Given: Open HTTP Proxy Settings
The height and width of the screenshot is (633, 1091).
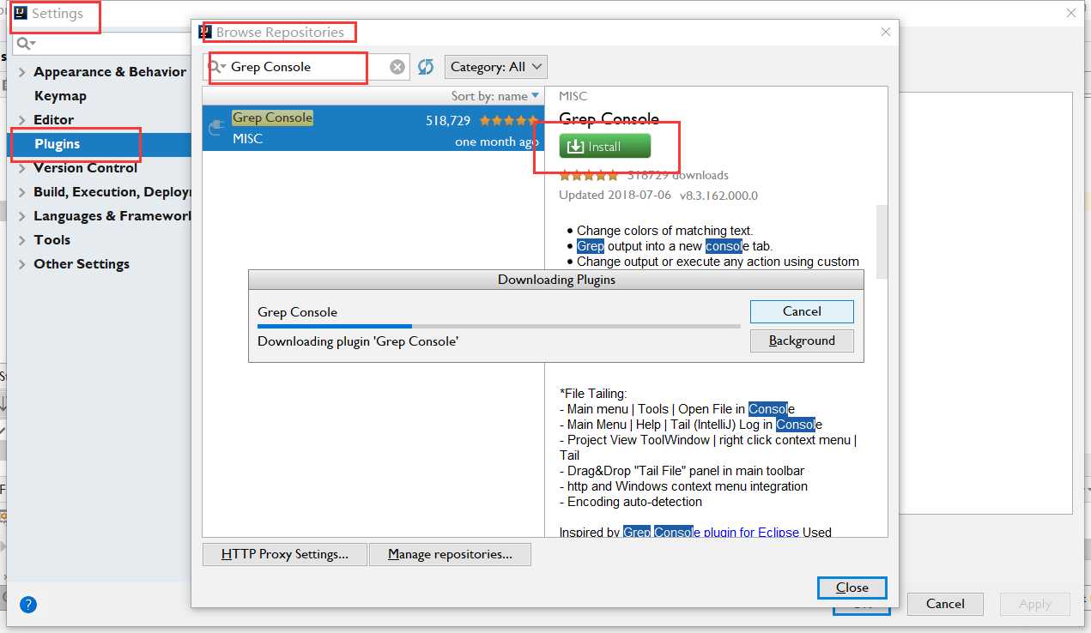Looking at the screenshot, I should pos(285,554).
